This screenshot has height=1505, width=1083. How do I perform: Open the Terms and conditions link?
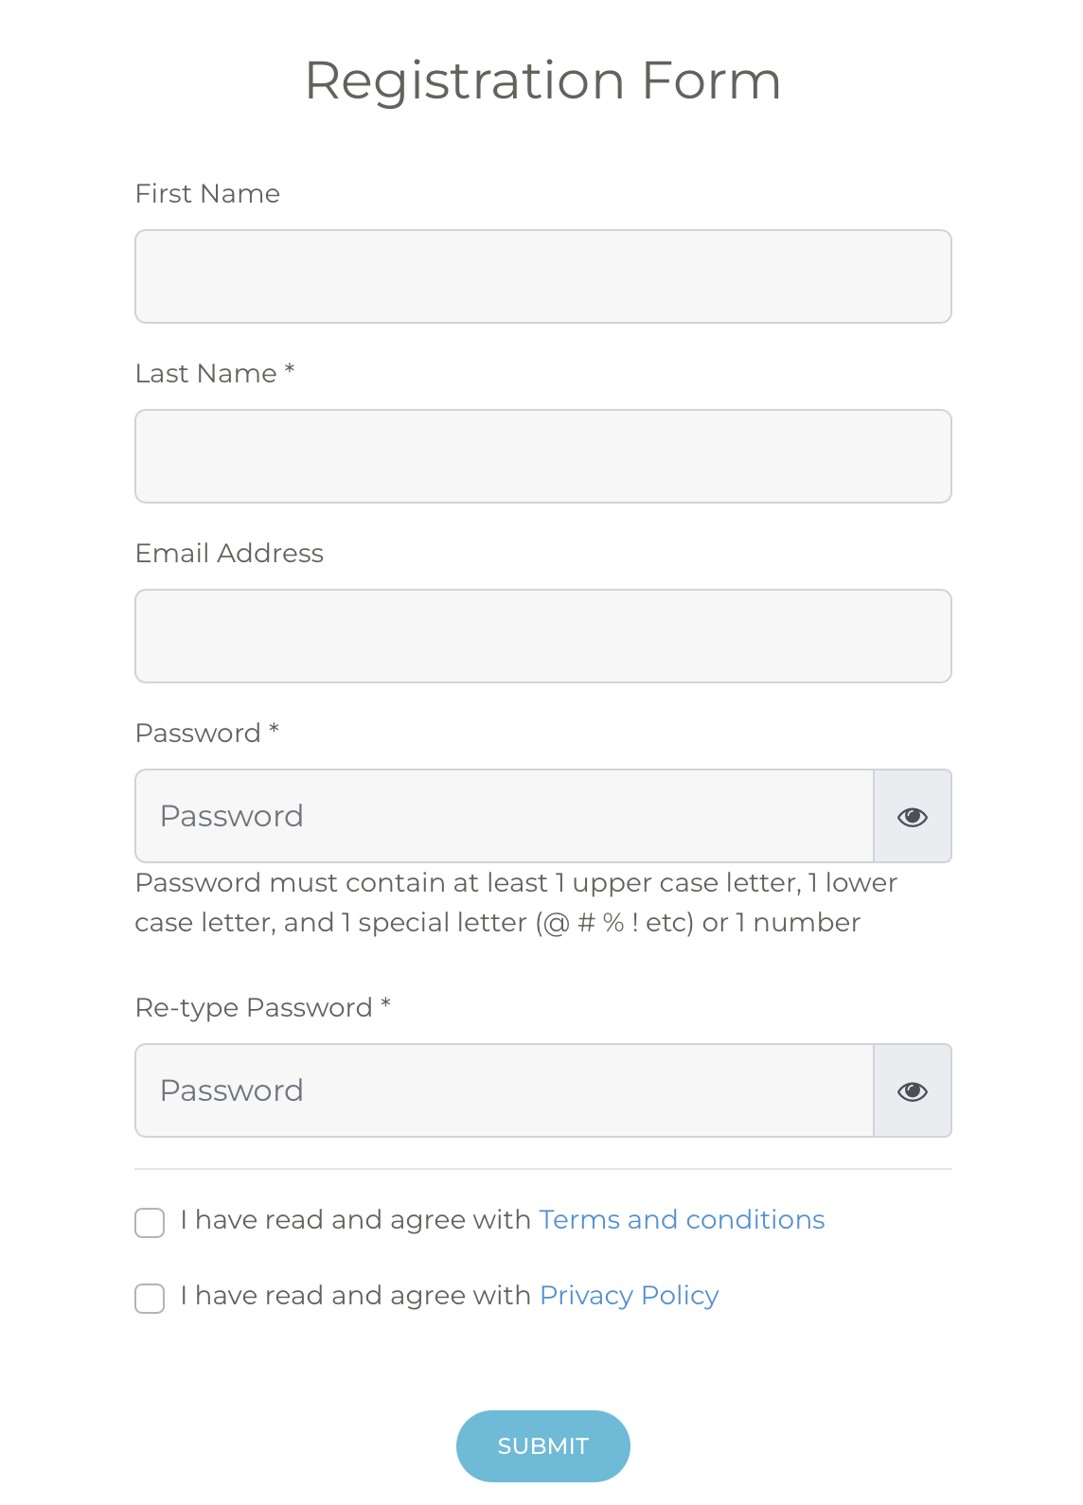(x=682, y=1219)
